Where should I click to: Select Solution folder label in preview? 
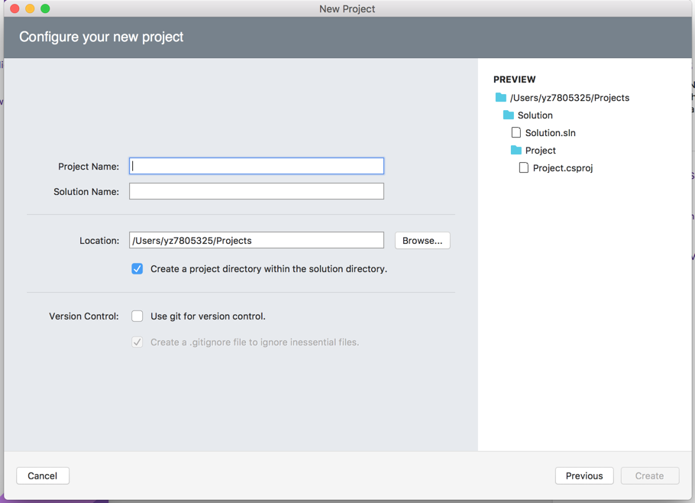(x=535, y=115)
